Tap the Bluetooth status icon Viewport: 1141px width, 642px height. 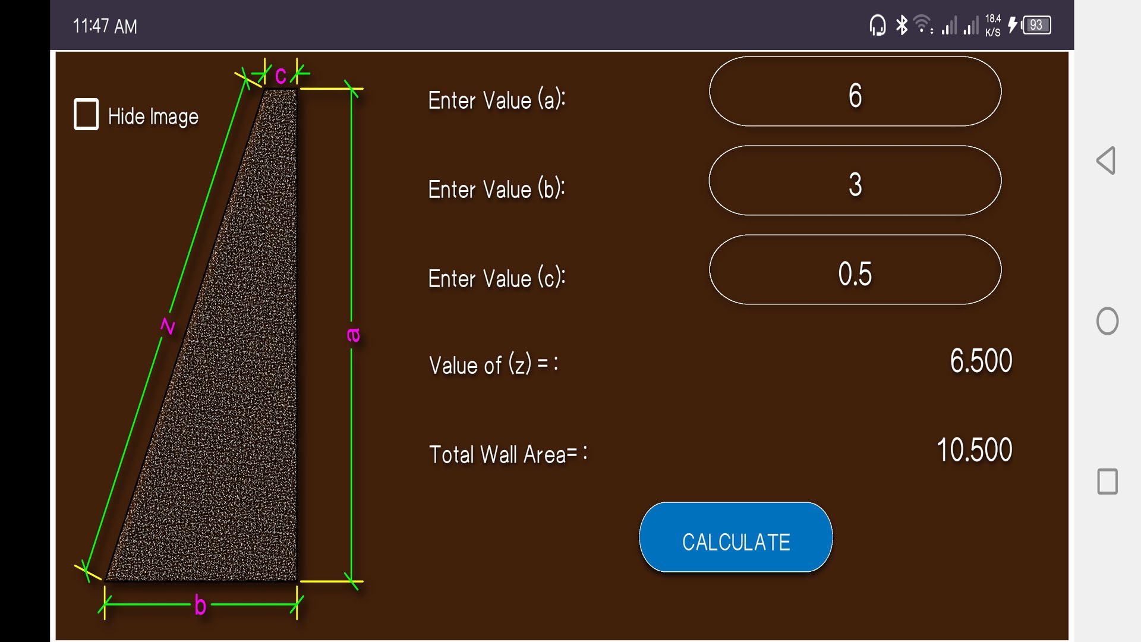click(902, 26)
